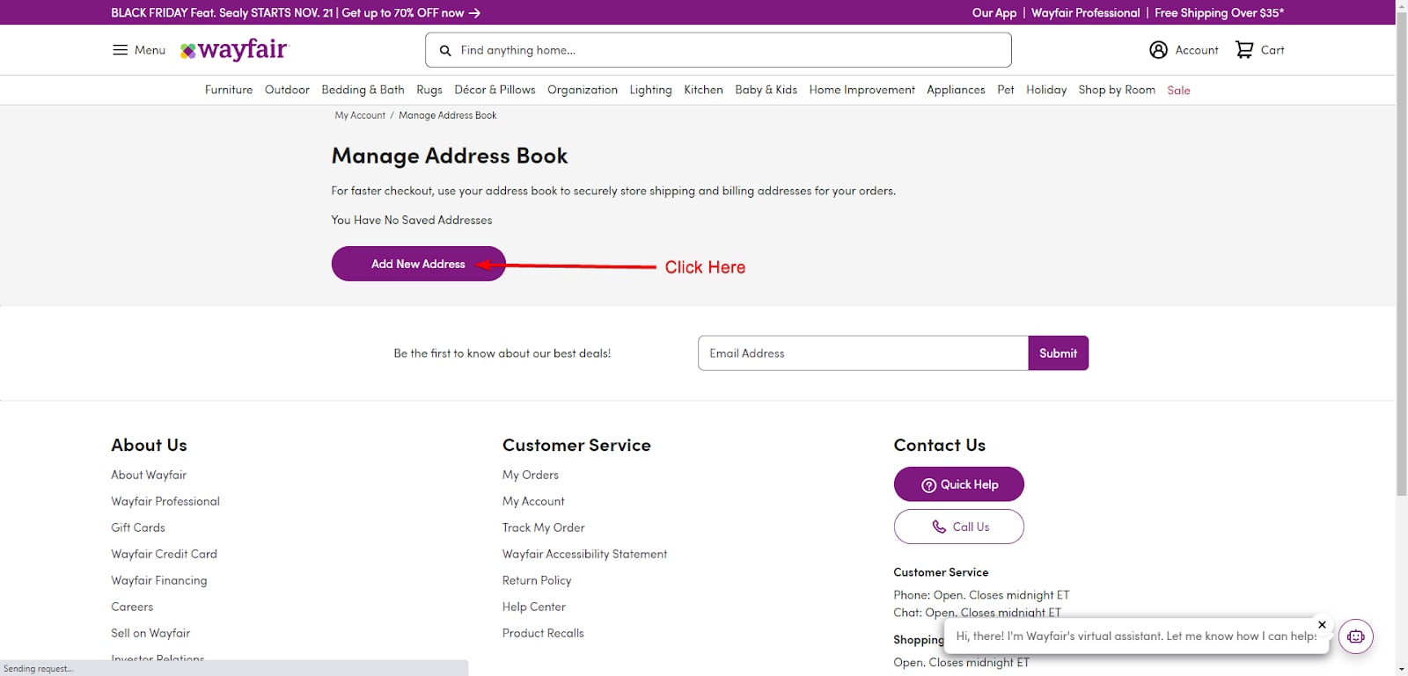Open Wayfair Credit Card footer link
This screenshot has width=1408, height=676.
[164, 554]
